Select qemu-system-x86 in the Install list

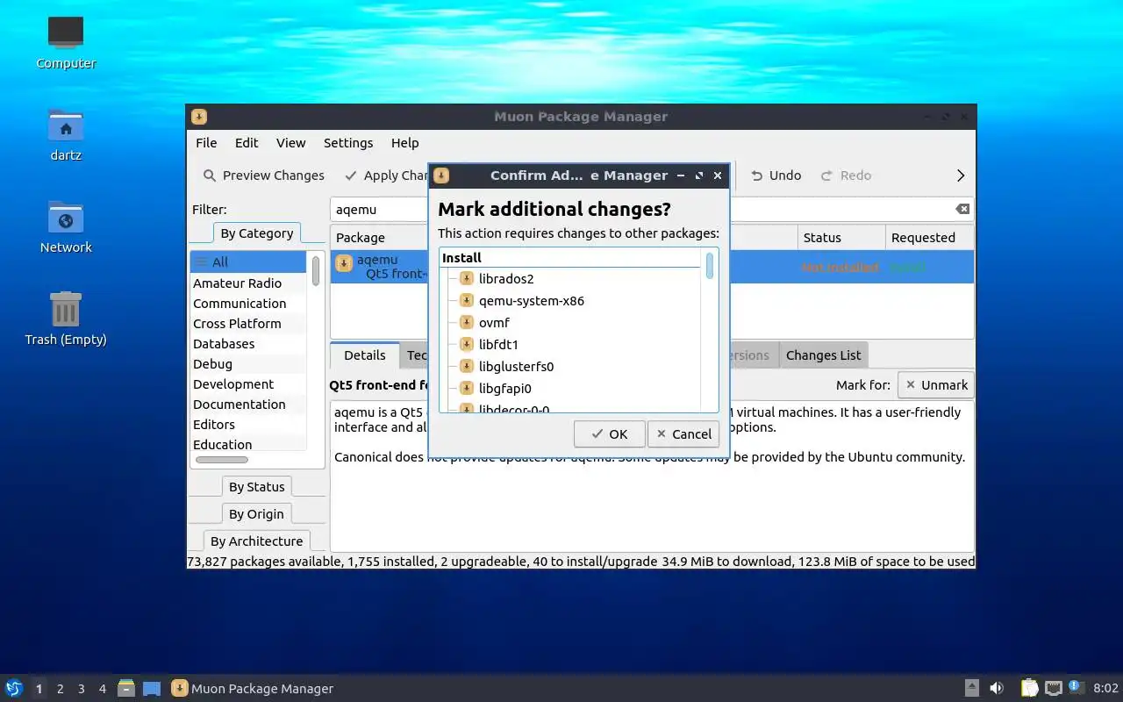[x=532, y=301]
